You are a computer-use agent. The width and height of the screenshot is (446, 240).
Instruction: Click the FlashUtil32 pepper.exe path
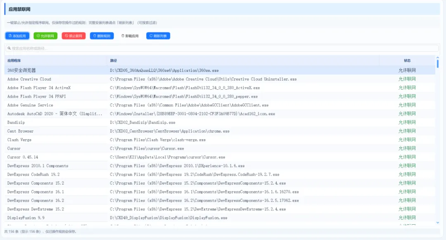(x=184, y=96)
